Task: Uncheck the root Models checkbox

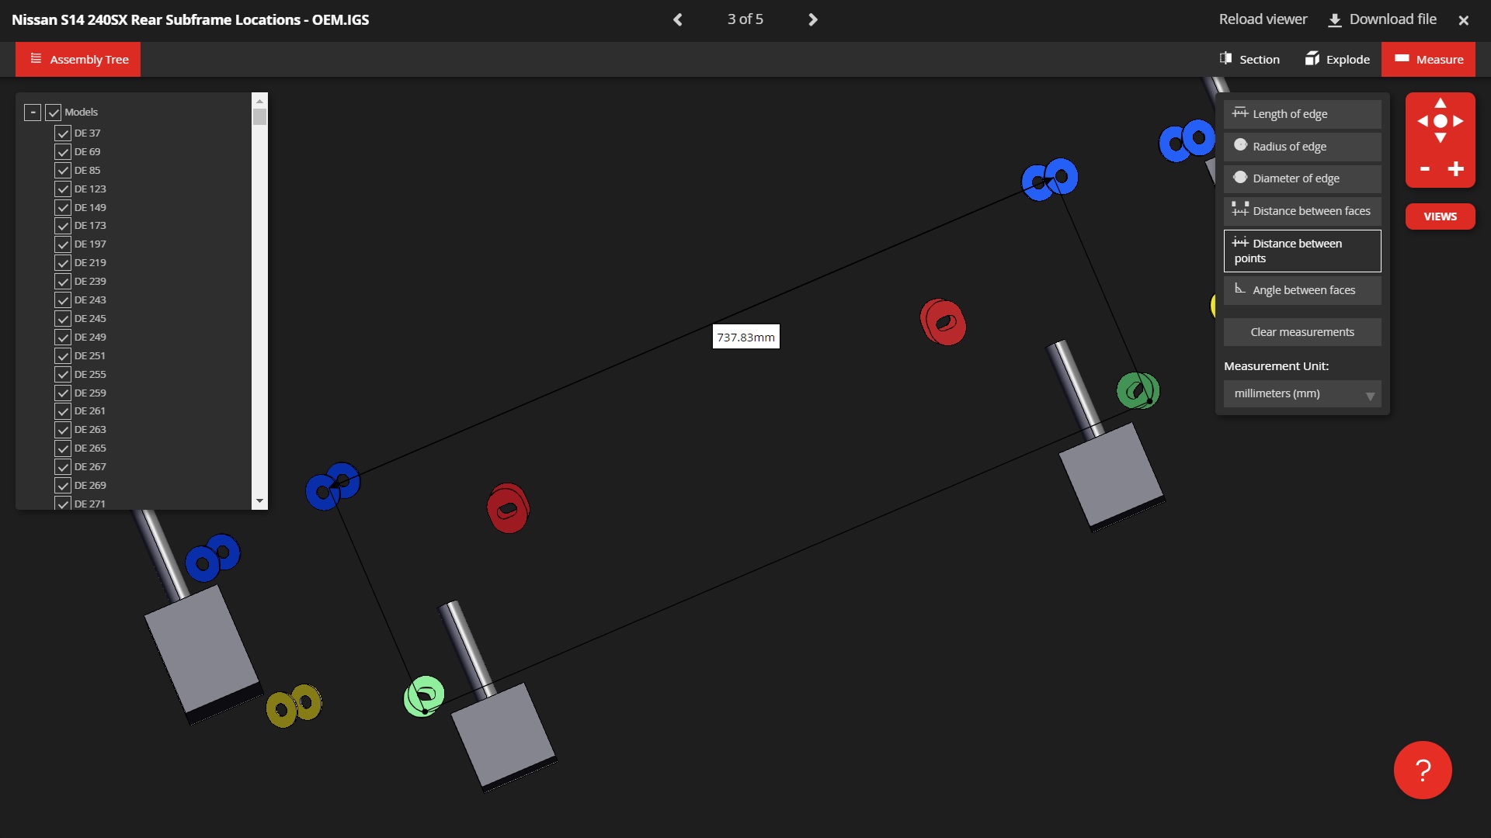Action: pos(53,113)
